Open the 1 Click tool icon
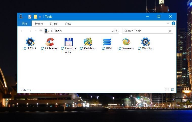 [x=30, y=42]
